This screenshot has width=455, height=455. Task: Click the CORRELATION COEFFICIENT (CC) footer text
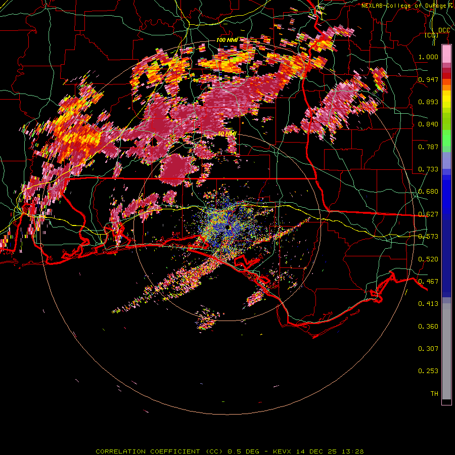[159, 451]
